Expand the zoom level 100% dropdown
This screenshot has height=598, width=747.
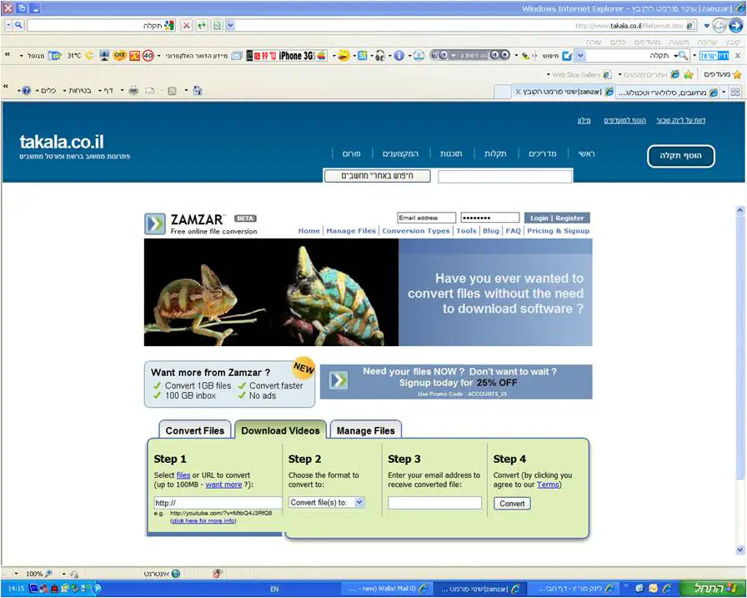50,574
